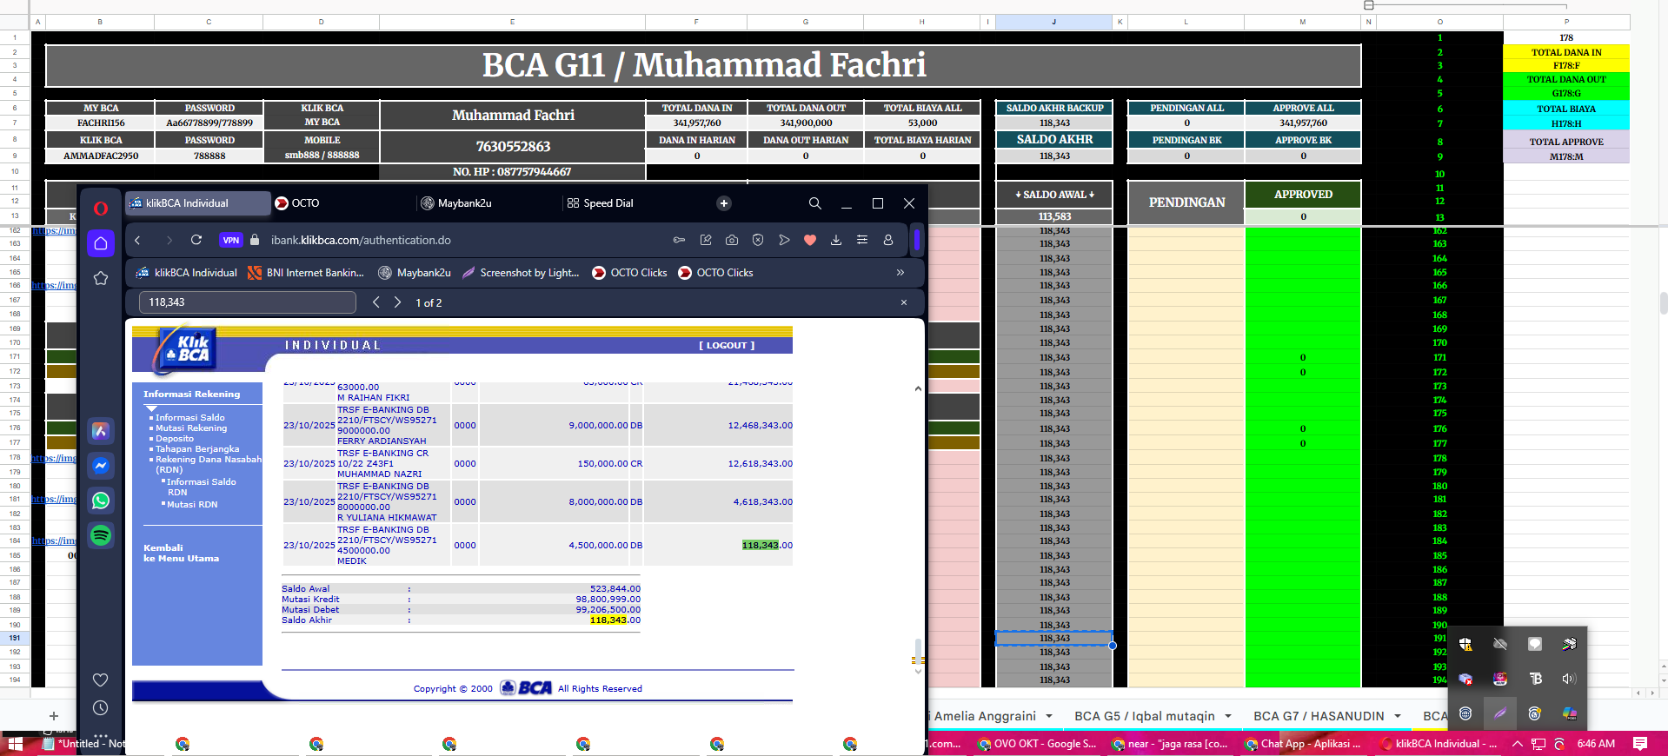Open Lightshot feather icon in tray popup

(1500, 713)
